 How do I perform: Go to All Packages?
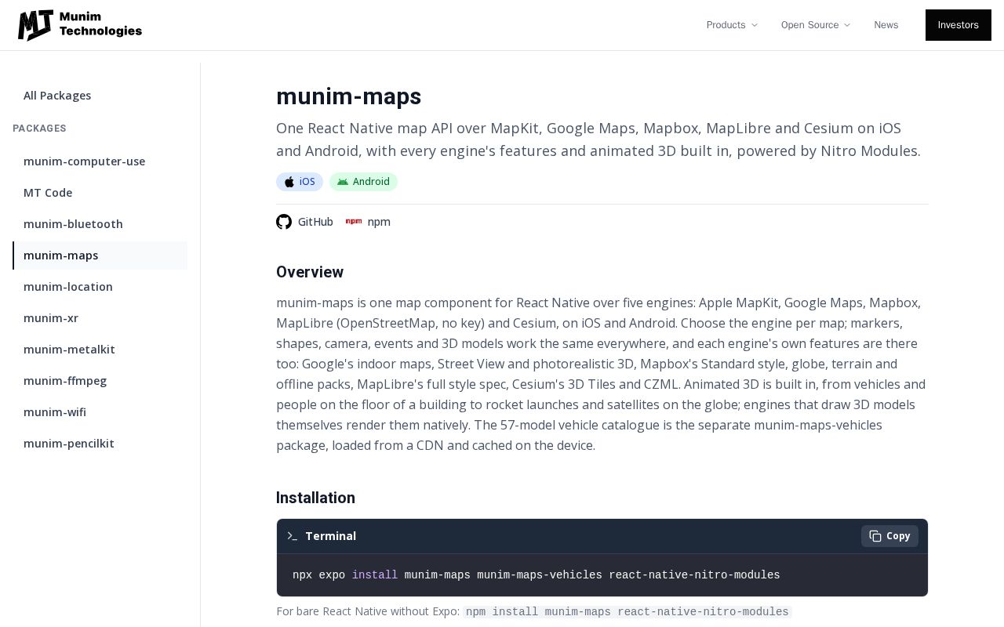[x=57, y=96]
